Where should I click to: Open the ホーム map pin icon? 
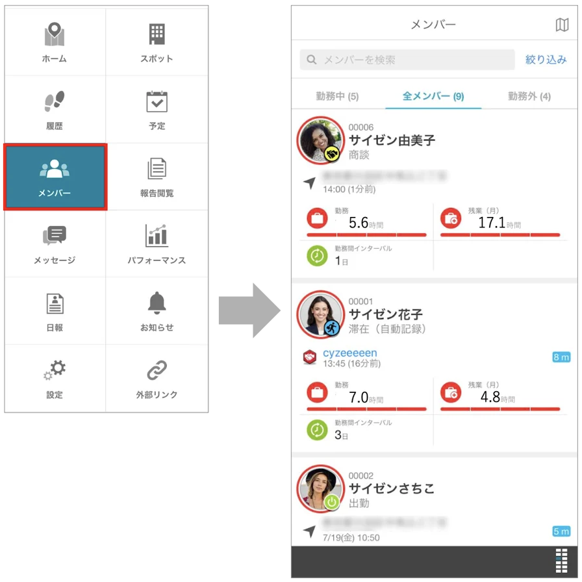(x=55, y=34)
